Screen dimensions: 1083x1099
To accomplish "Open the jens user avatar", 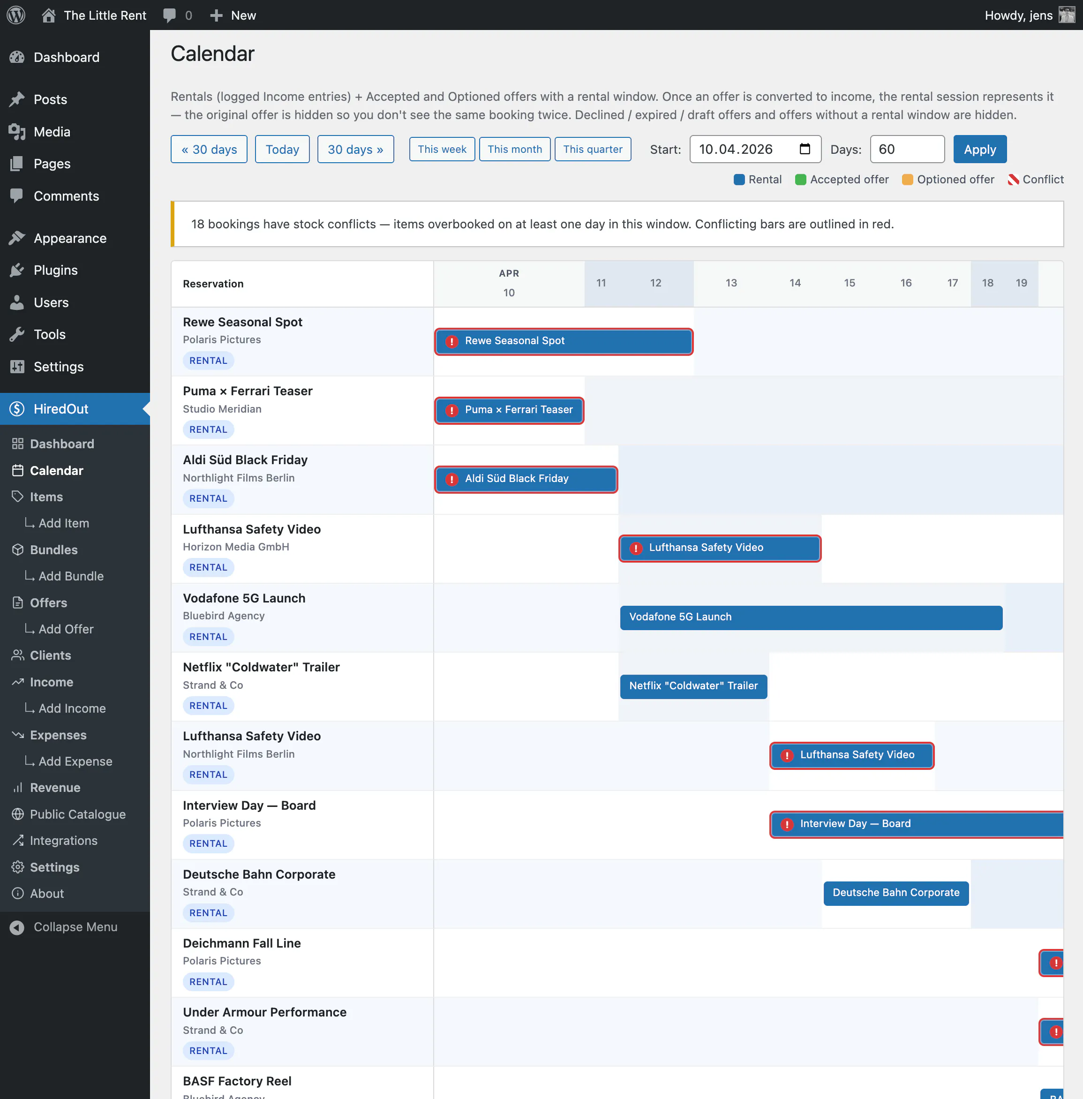I will coord(1067,15).
